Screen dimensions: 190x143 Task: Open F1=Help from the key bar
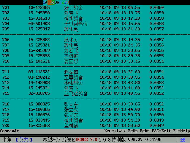pyautogui.click(x=181, y=131)
